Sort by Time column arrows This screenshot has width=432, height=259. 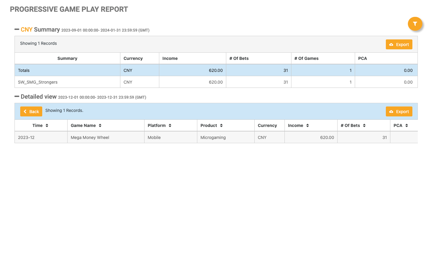47,125
